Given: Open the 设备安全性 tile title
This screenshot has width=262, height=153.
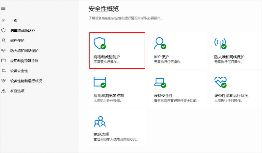Looking at the screenshot, I should point(163,96).
